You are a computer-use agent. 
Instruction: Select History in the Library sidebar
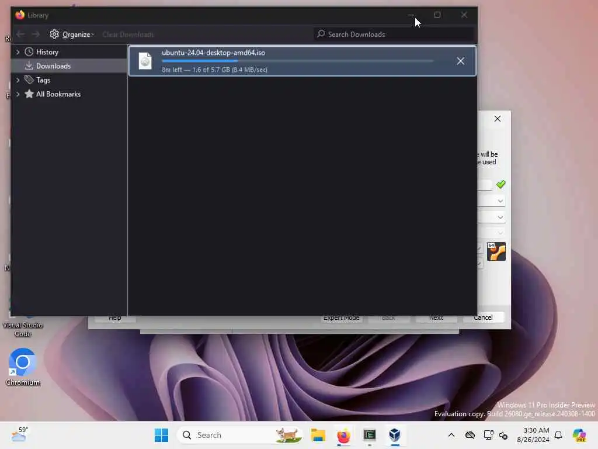47,52
